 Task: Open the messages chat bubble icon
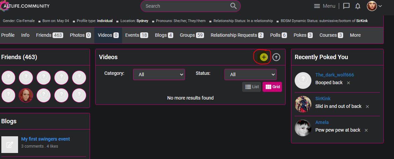347,6
